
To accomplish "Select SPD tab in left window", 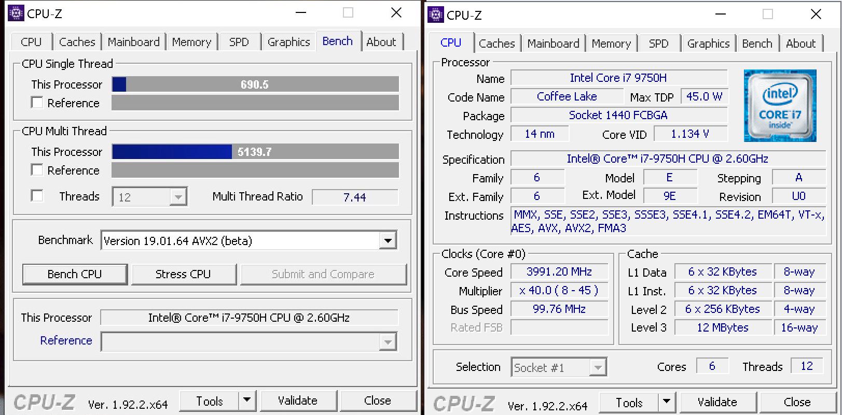I will click(239, 42).
